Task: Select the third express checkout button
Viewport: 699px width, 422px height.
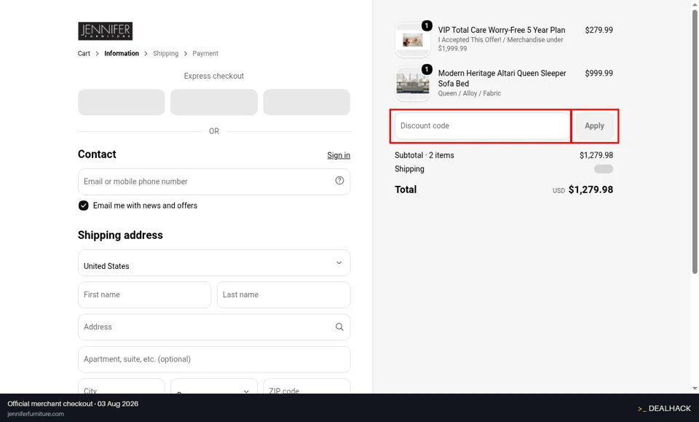Action: (x=307, y=102)
